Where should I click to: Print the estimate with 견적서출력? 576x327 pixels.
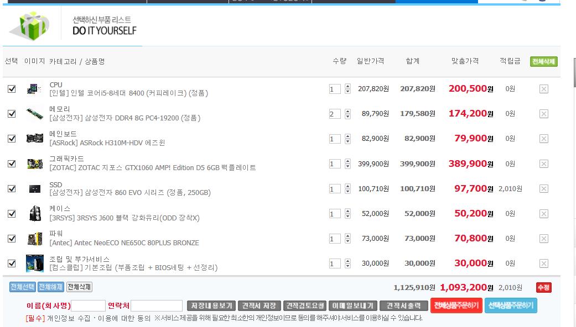[403, 306]
